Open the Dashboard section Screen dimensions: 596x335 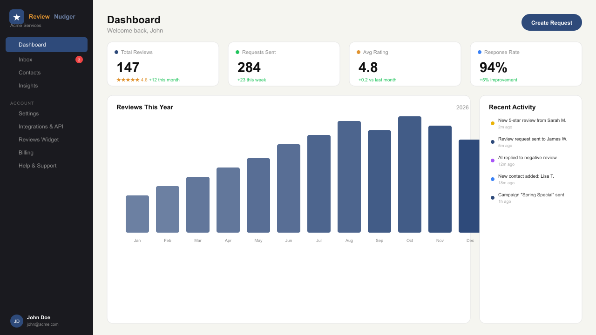coord(32,45)
